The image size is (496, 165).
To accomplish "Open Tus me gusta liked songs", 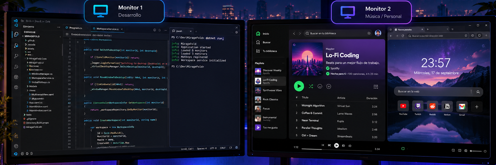I will (x=270, y=127).
